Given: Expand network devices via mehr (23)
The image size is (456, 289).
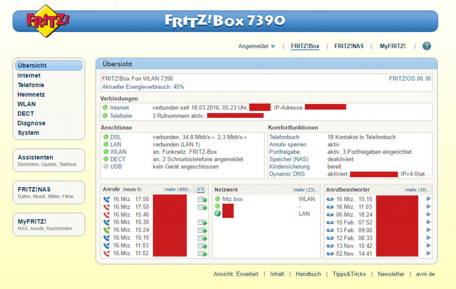Looking at the screenshot, I should (305, 189).
